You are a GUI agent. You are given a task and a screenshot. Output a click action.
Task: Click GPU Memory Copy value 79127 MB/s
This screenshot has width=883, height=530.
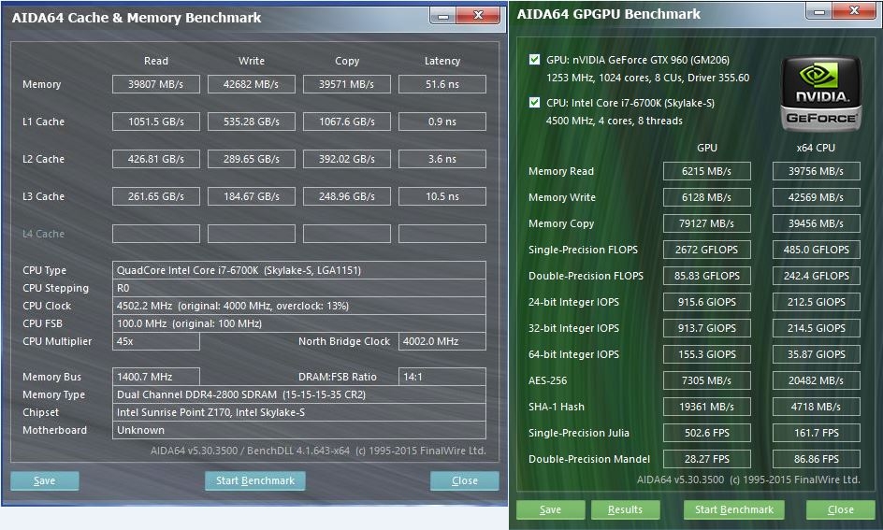[x=707, y=223]
